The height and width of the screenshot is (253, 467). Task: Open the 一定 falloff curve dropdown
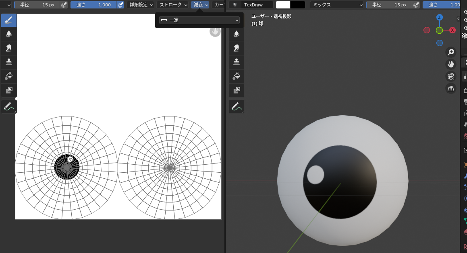(199, 20)
